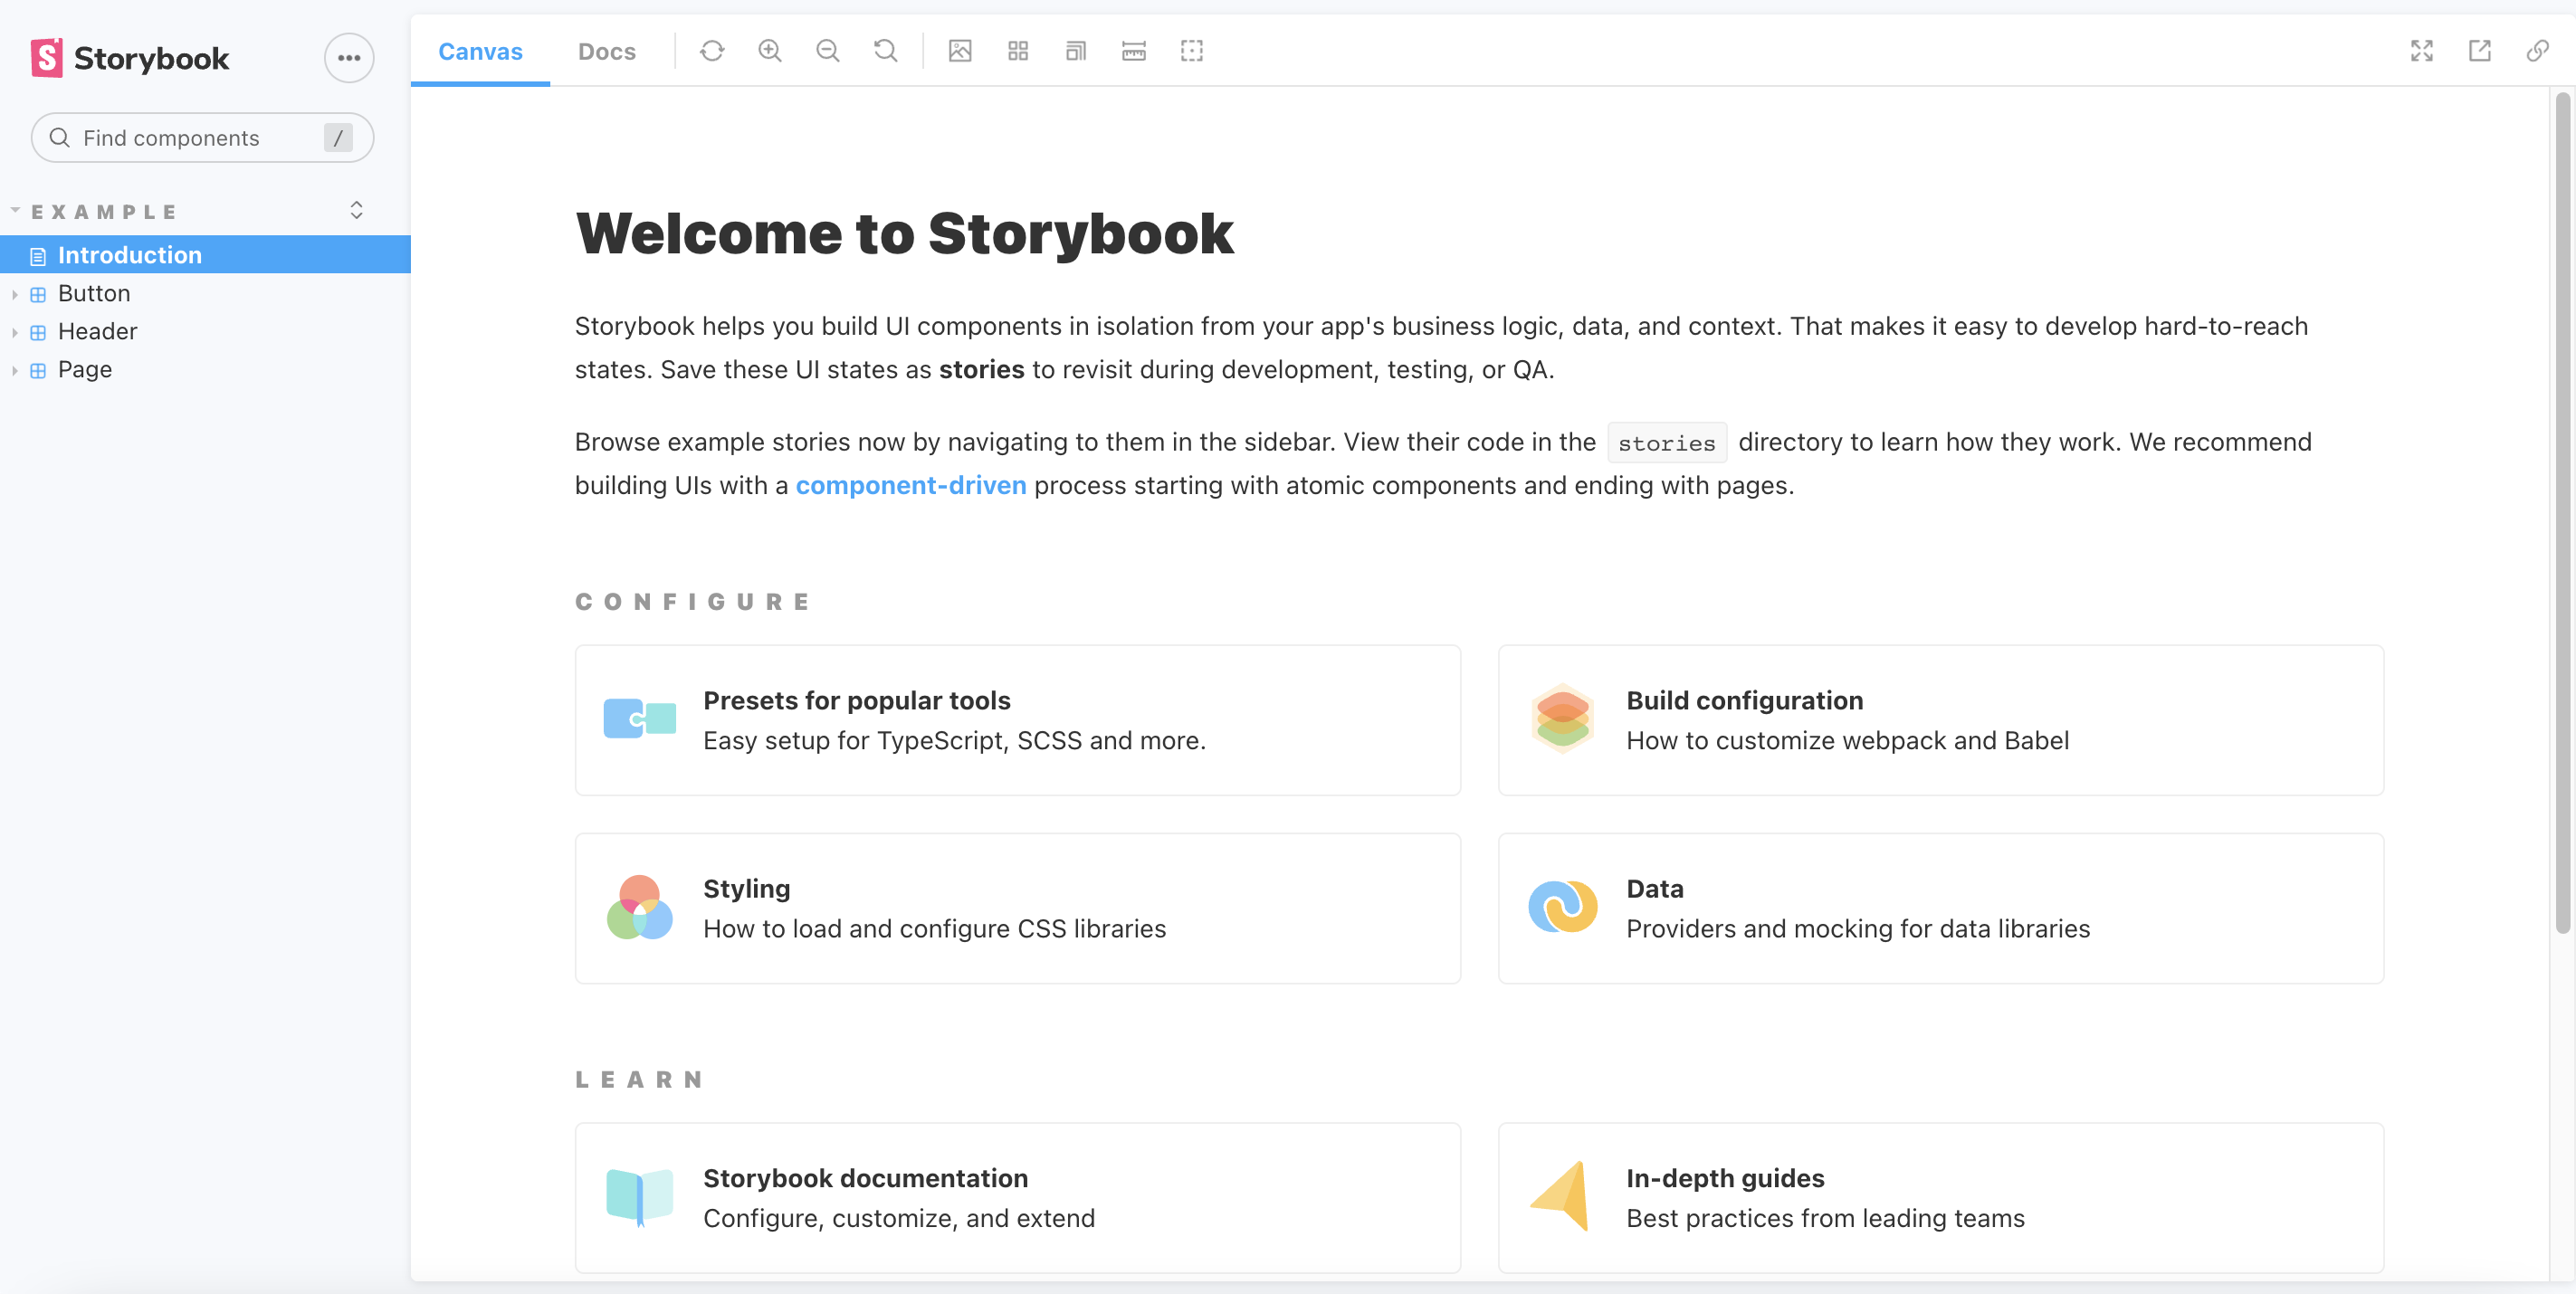Click the Storybook logo in the sidebar
This screenshot has height=1294, width=2576.
pyautogui.click(x=130, y=58)
